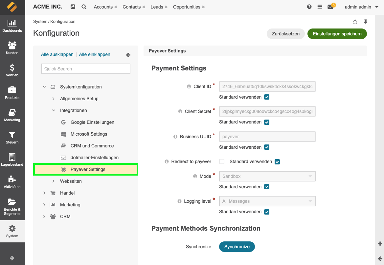Expand the CRM tree node
This screenshot has width=384, height=265.
[x=44, y=217]
